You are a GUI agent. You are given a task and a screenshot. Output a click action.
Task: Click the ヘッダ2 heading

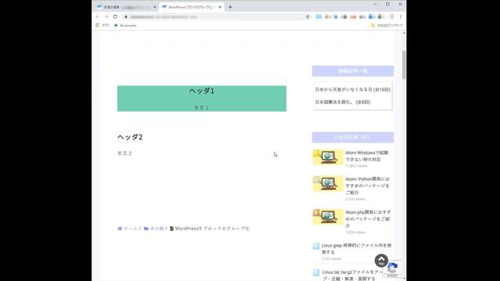130,137
